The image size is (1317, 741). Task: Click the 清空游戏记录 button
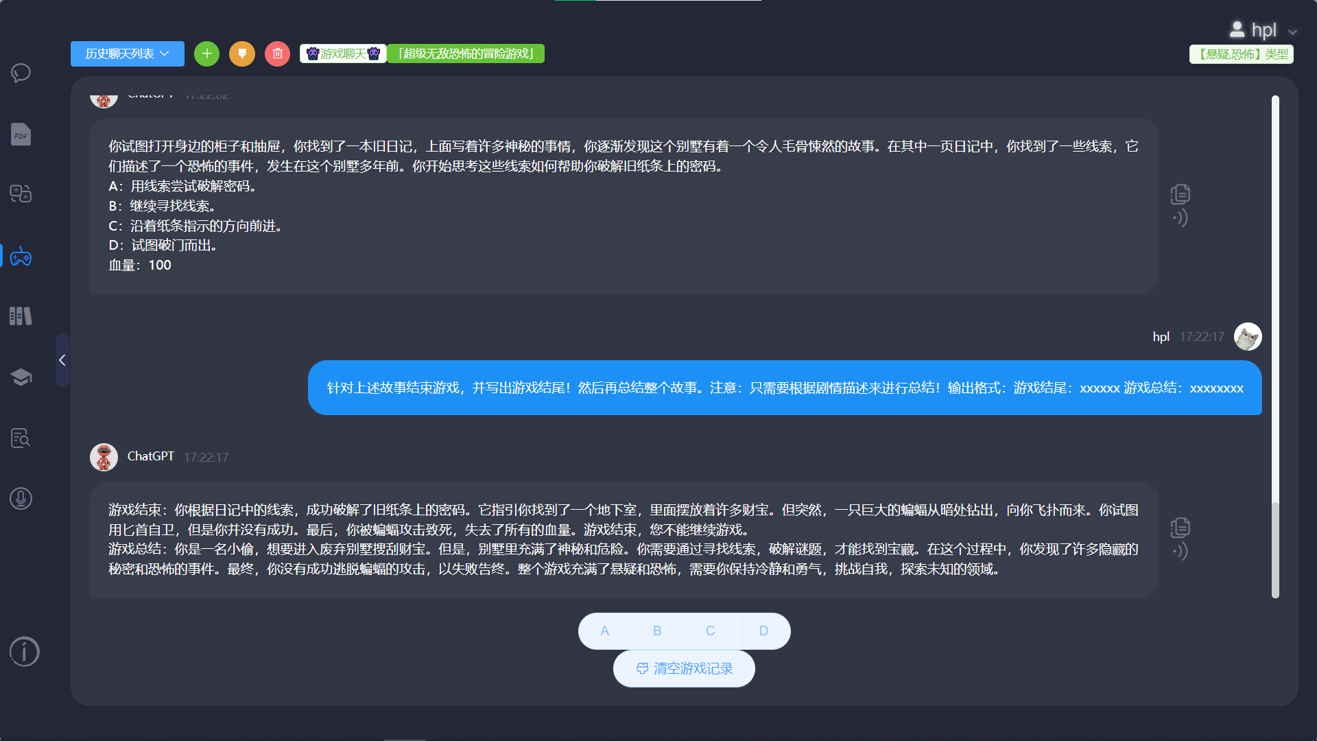click(684, 668)
